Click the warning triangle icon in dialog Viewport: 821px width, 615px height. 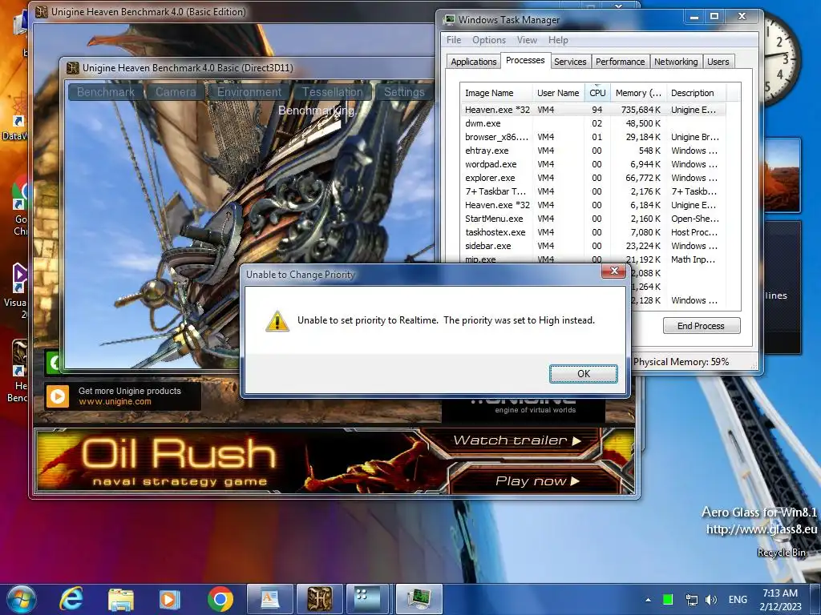click(277, 320)
